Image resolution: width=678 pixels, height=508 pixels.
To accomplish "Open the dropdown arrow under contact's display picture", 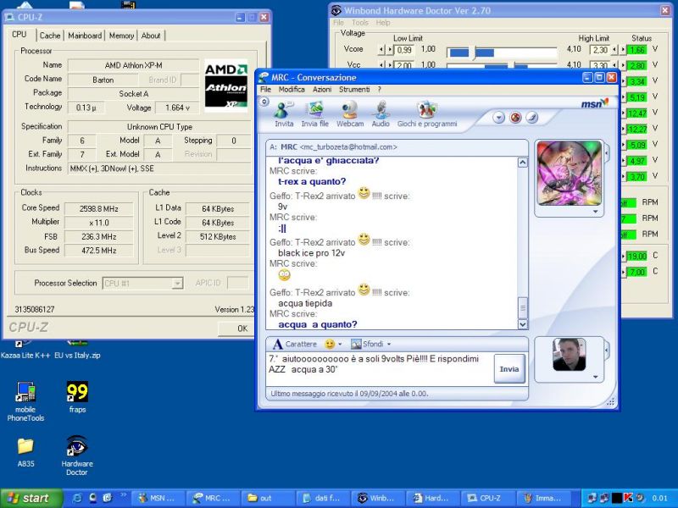I will coord(595,212).
